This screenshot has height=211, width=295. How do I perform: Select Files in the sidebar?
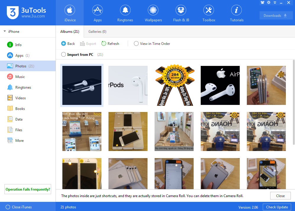point(28,130)
